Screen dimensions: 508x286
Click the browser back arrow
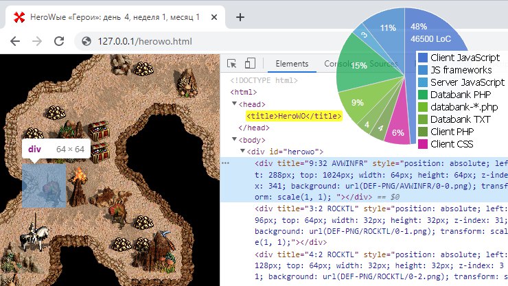click(x=15, y=41)
